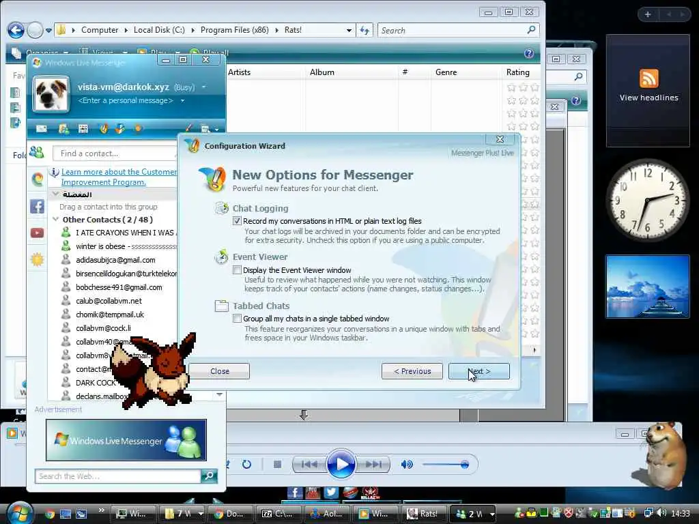The width and height of the screenshot is (699, 524).
Task: Click the media player Play button
Action: pyautogui.click(x=341, y=464)
